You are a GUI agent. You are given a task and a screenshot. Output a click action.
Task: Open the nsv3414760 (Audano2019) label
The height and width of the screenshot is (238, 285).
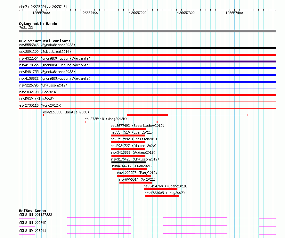(166, 186)
